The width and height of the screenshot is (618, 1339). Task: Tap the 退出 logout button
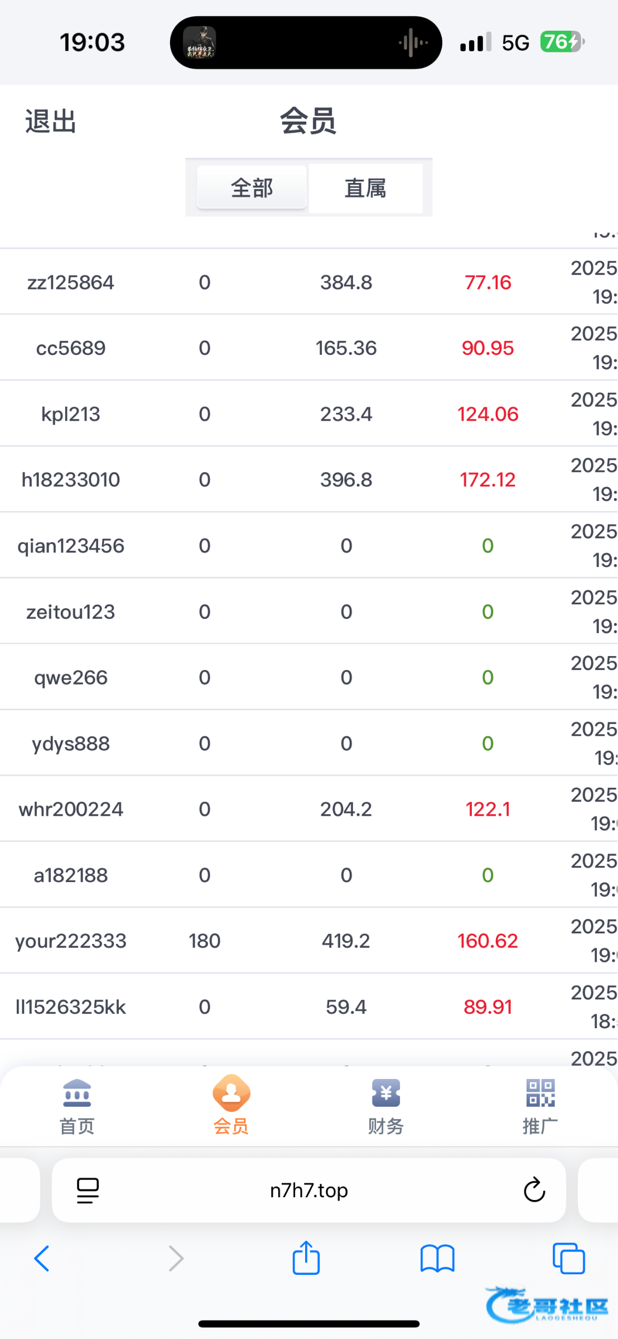51,121
